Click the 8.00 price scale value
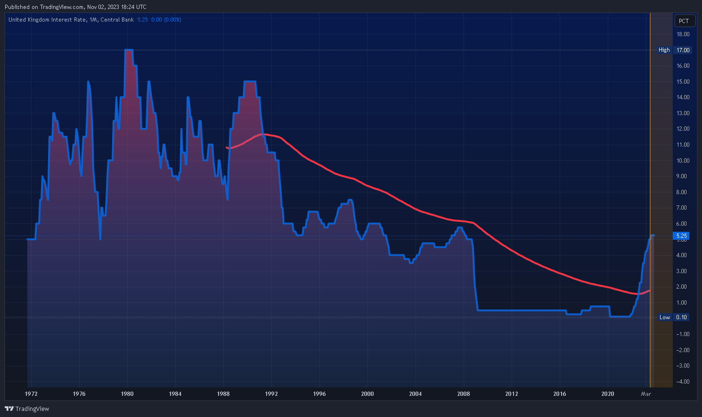Viewport: 702px width, 417px height. 681,192
